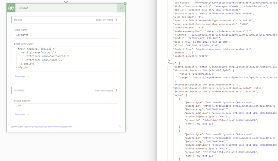Screen dimensions: 278x161
Task: Click the INPUTS section header
Action: [18, 20]
